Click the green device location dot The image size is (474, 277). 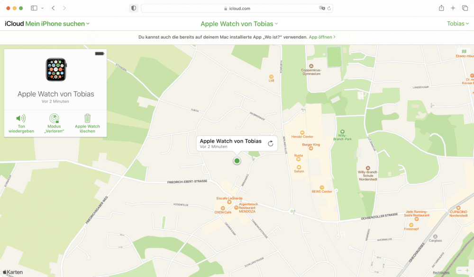237,161
